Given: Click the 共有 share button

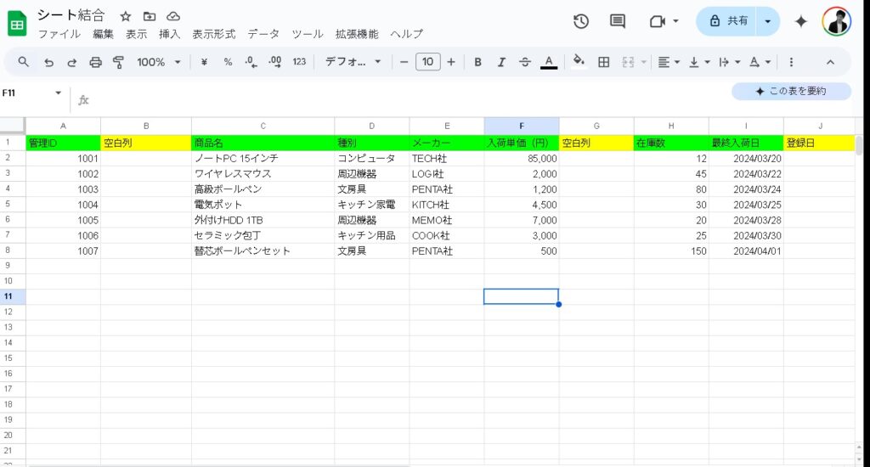Looking at the screenshot, I should click(728, 21).
